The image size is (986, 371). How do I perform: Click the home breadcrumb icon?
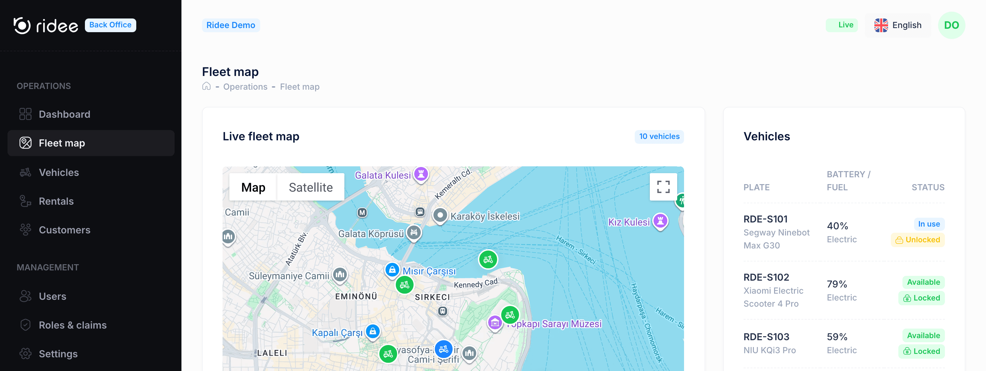point(206,87)
